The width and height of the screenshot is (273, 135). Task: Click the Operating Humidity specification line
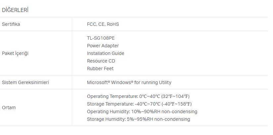142,112
